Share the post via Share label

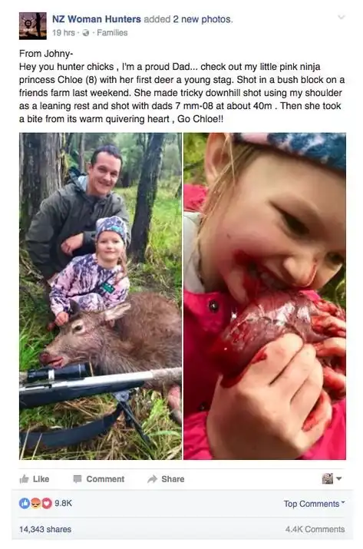coord(173,479)
